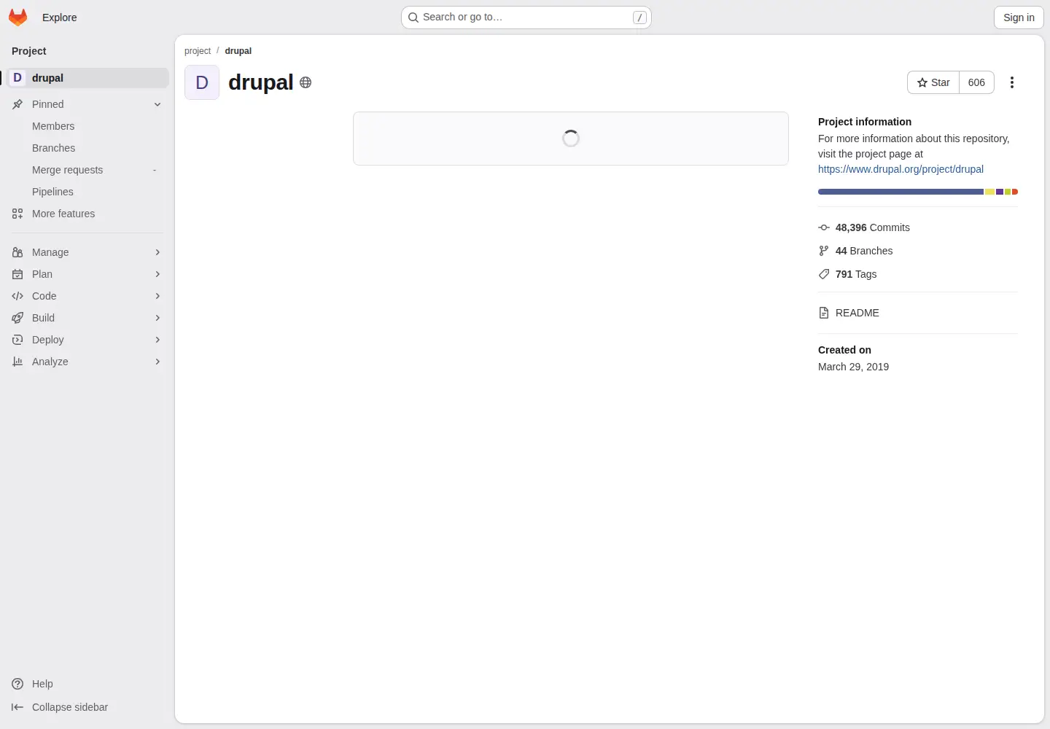The image size is (1050, 729).
Task: Expand the Deploy menu chevron
Action: tap(157, 340)
